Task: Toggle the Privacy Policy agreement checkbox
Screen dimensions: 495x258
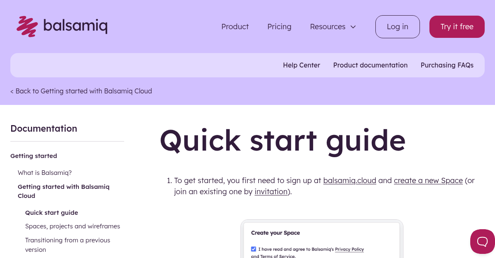Action: point(253,249)
